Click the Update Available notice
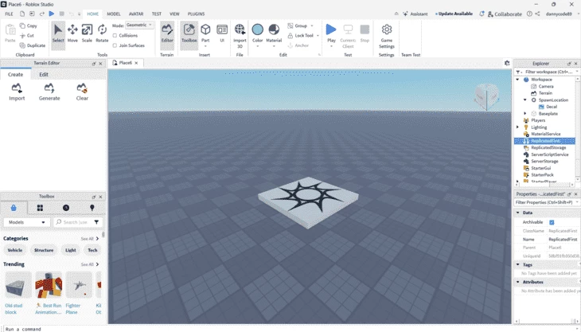581x332 pixels. point(454,14)
